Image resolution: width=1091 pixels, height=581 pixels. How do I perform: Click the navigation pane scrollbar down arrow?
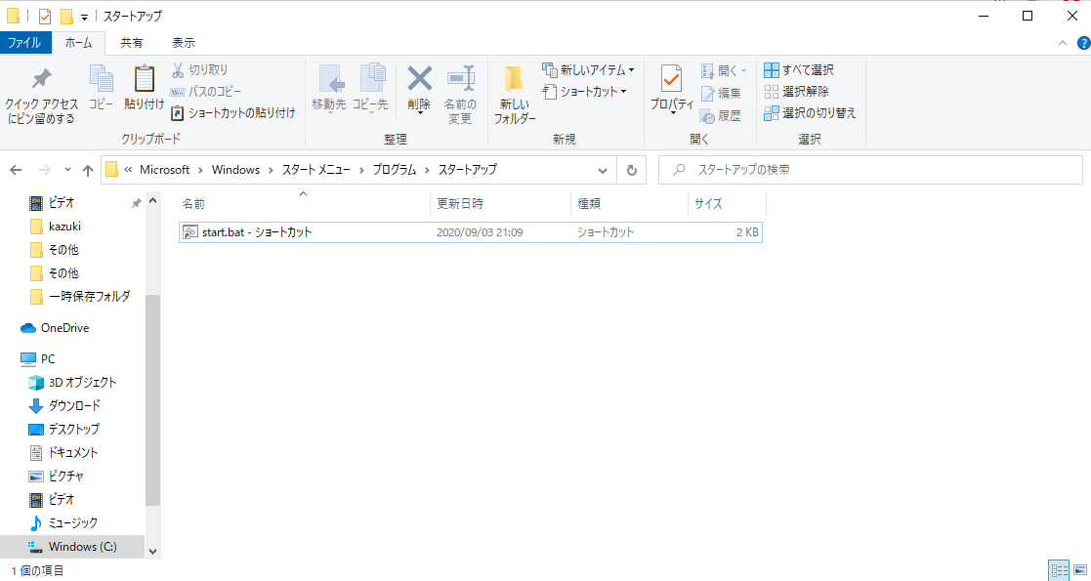click(x=153, y=551)
